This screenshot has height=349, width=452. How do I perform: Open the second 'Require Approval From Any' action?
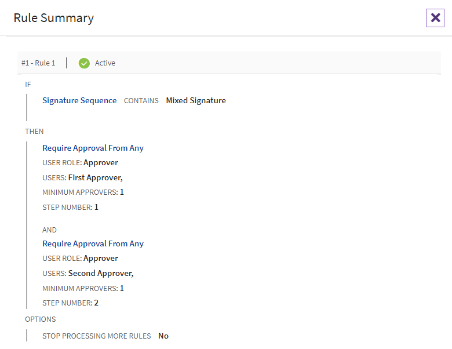pyautogui.click(x=93, y=243)
